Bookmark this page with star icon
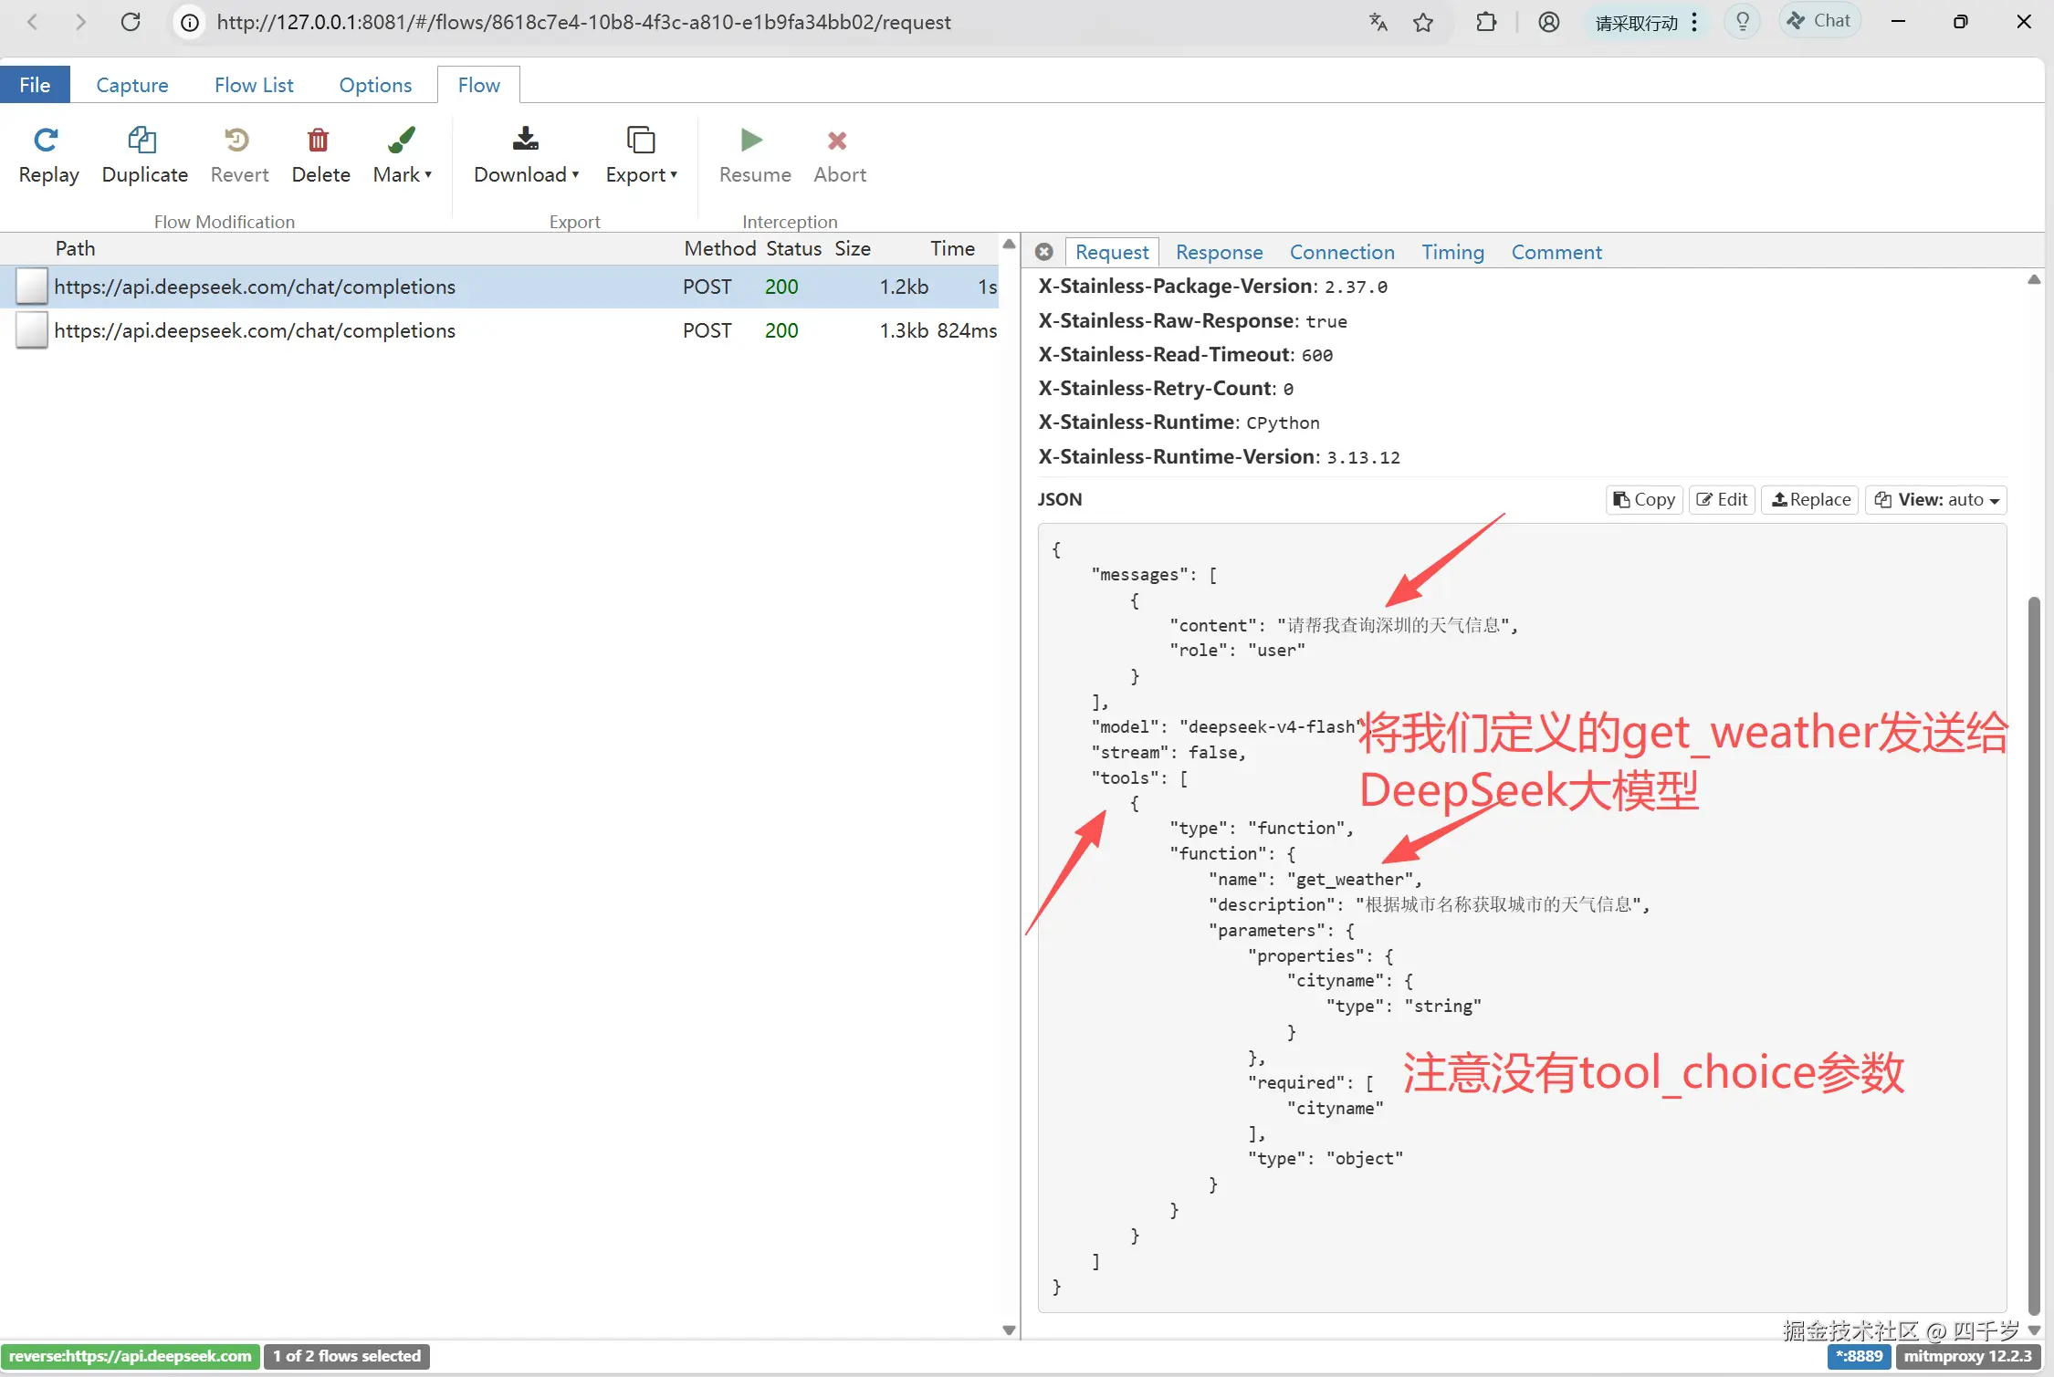 [x=1423, y=22]
